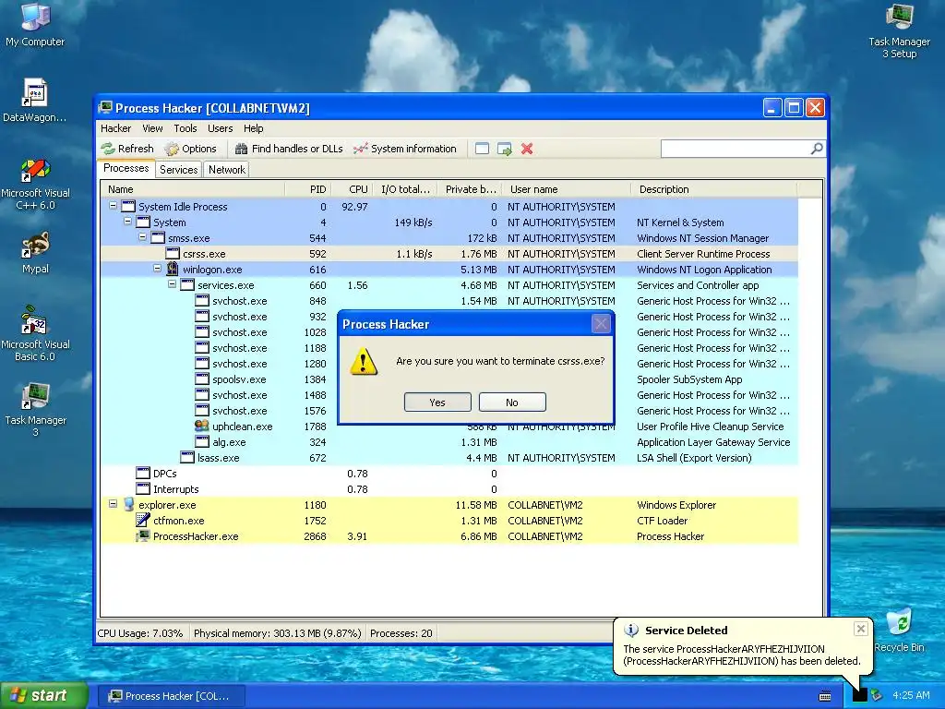Viewport: 945px width, 709px height.
Task: Click the Processes: 20 status entry
Action: coord(401,633)
